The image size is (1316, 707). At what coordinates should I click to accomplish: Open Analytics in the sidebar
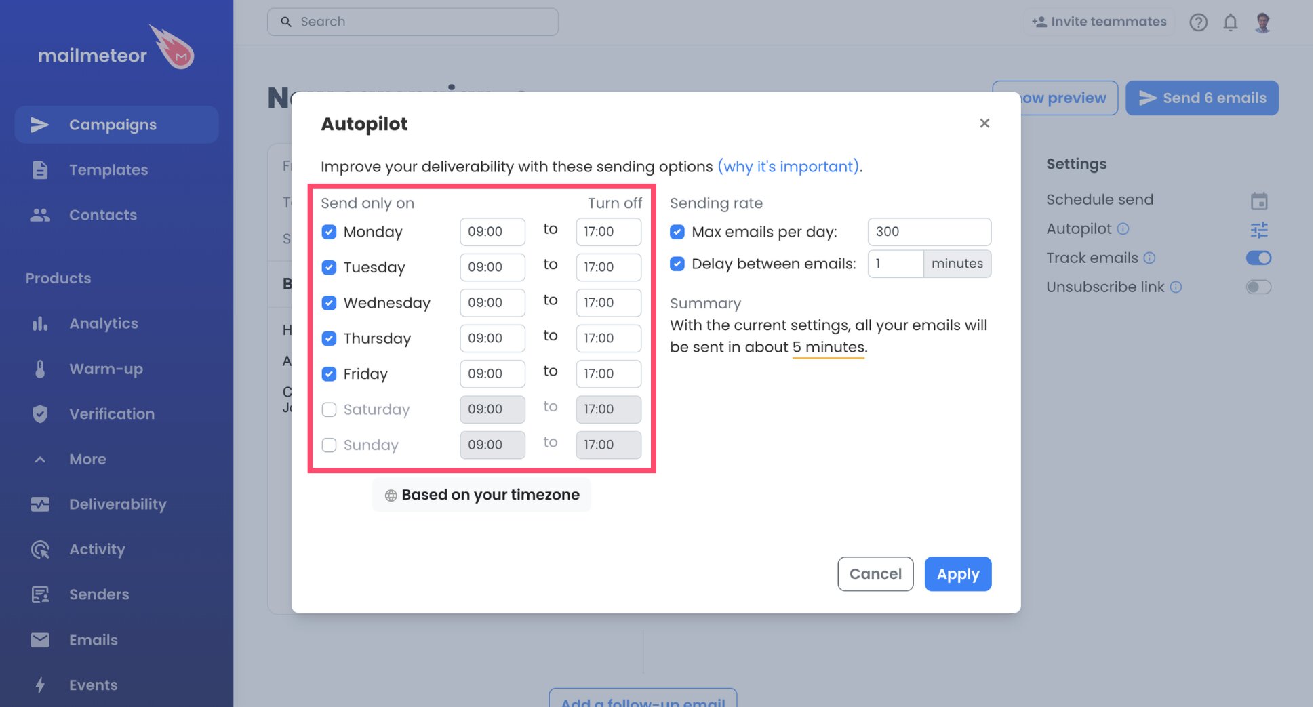pos(103,323)
